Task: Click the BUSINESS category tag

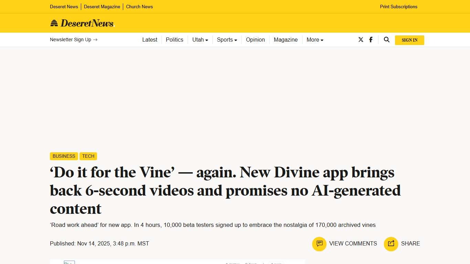Action: (x=64, y=156)
